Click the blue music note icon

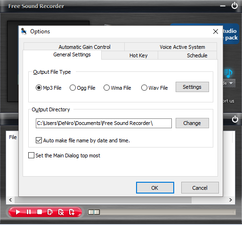click(228, 73)
